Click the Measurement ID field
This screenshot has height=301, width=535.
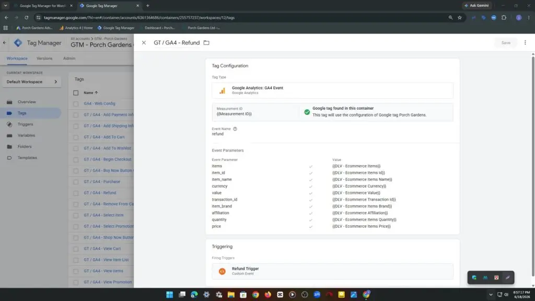pyautogui.click(x=255, y=112)
